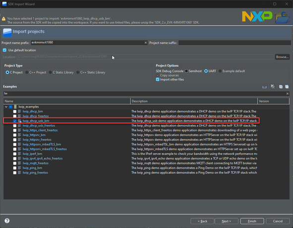Select the Semihost debug console radio button
This screenshot has width=293, height=228.
186,71
